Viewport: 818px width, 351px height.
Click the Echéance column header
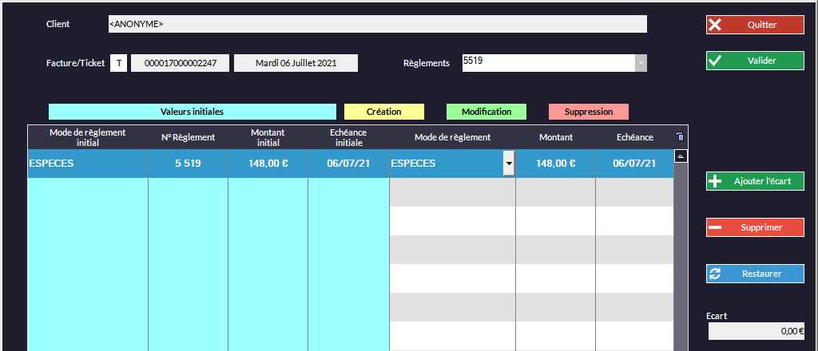tap(634, 137)
